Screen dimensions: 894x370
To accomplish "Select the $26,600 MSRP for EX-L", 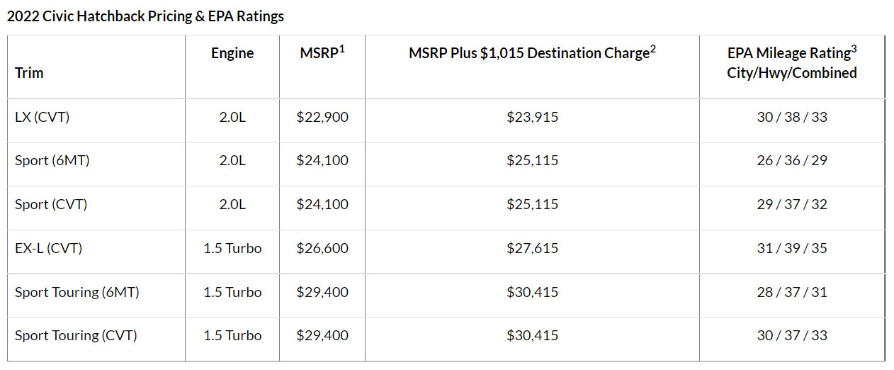I will (322, 248).
